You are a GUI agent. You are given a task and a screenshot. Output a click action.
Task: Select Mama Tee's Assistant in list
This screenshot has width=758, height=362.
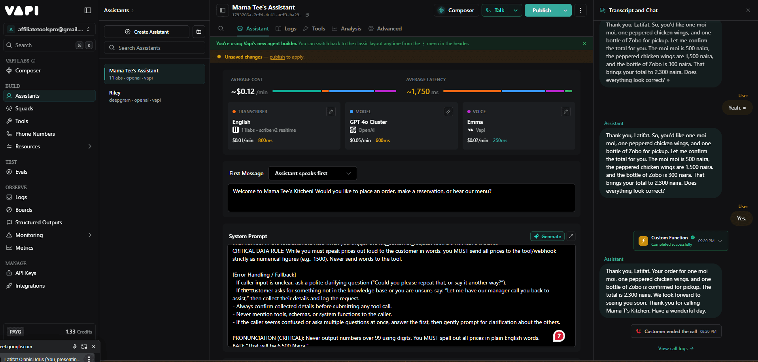[155, 74]
